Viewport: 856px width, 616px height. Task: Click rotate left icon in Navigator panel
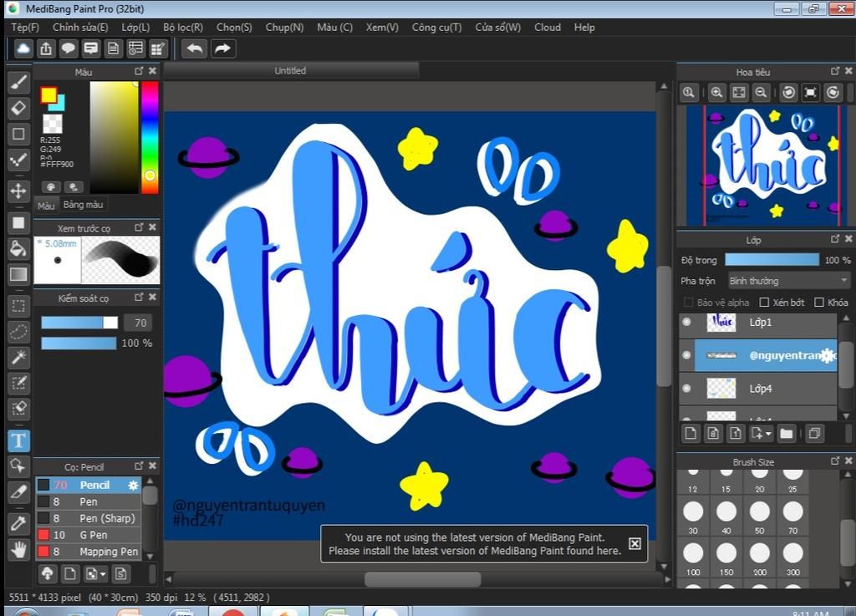[788, 92]
